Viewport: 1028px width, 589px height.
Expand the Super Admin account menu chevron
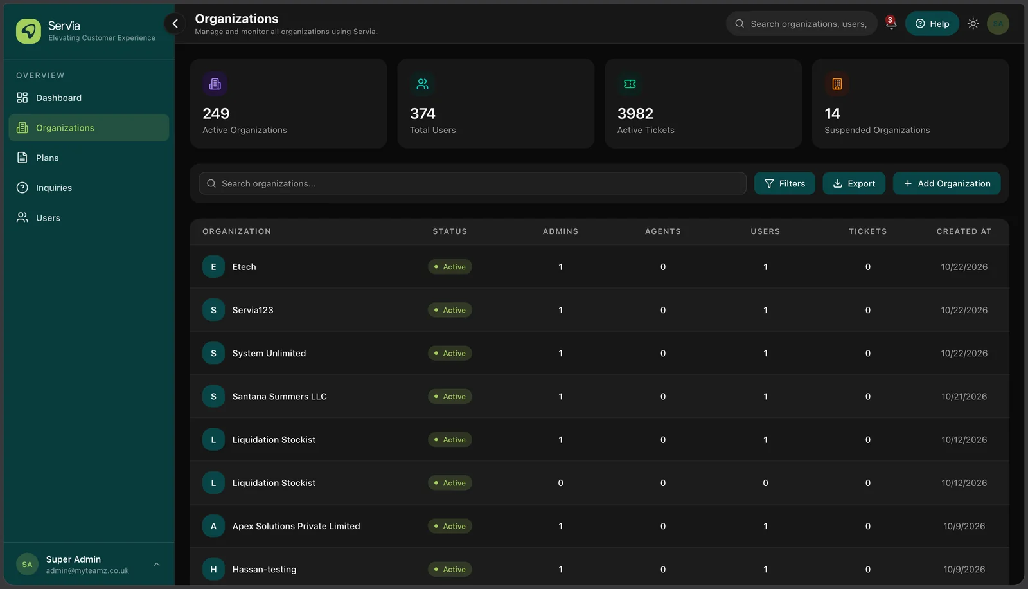(x=156, y=565)
